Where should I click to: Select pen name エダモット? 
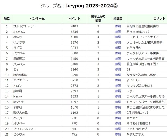(21, 80)
